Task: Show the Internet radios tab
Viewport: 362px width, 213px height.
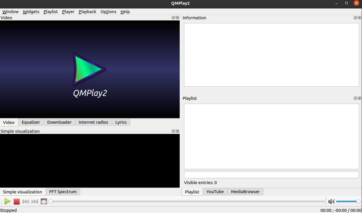Action: pyautogui.click(x=93, y=122)
